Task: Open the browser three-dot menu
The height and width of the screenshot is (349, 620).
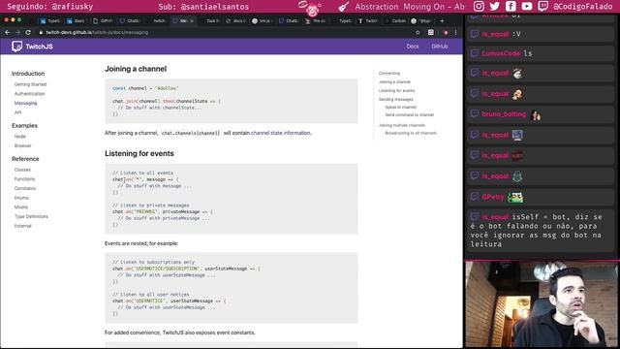Action: [x=455, y=32]
